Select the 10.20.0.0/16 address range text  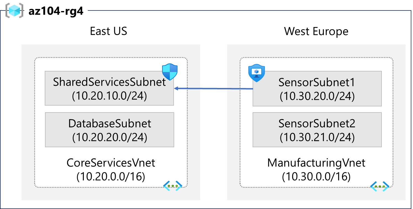111,177
